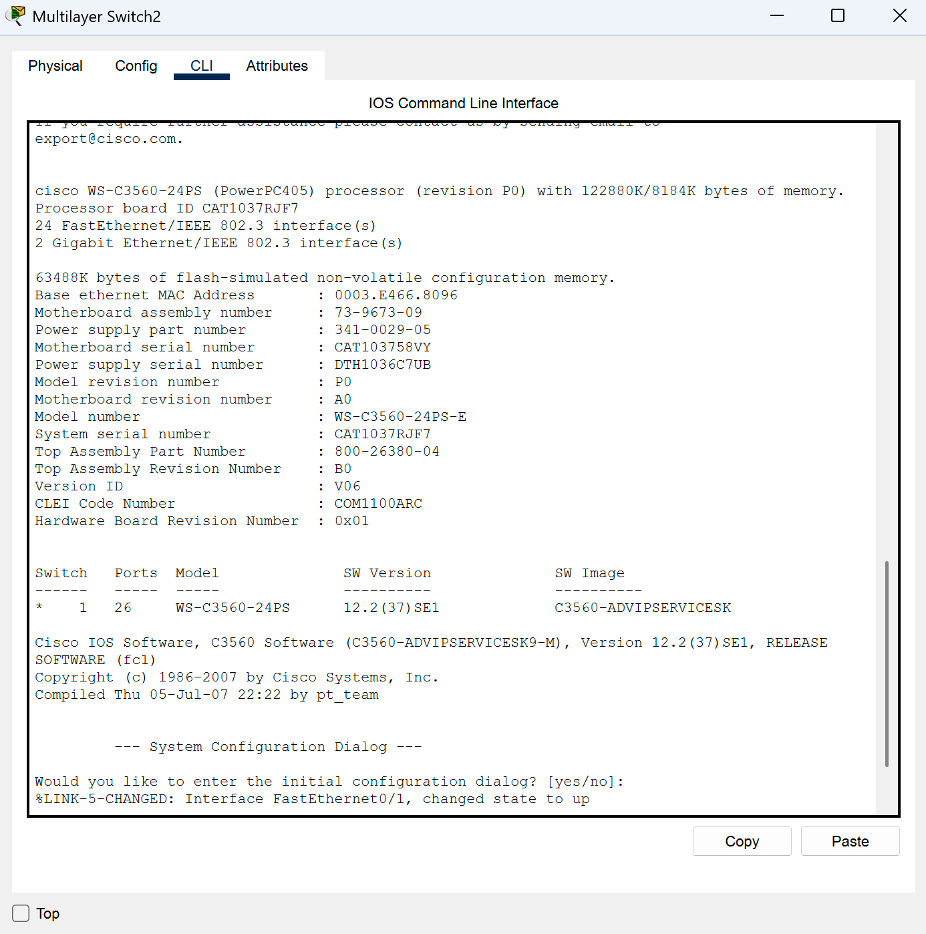Image resolution: width=926 pixels, height=934 pixels.
Task: Click the Paste button
Action: coord(851,841)
